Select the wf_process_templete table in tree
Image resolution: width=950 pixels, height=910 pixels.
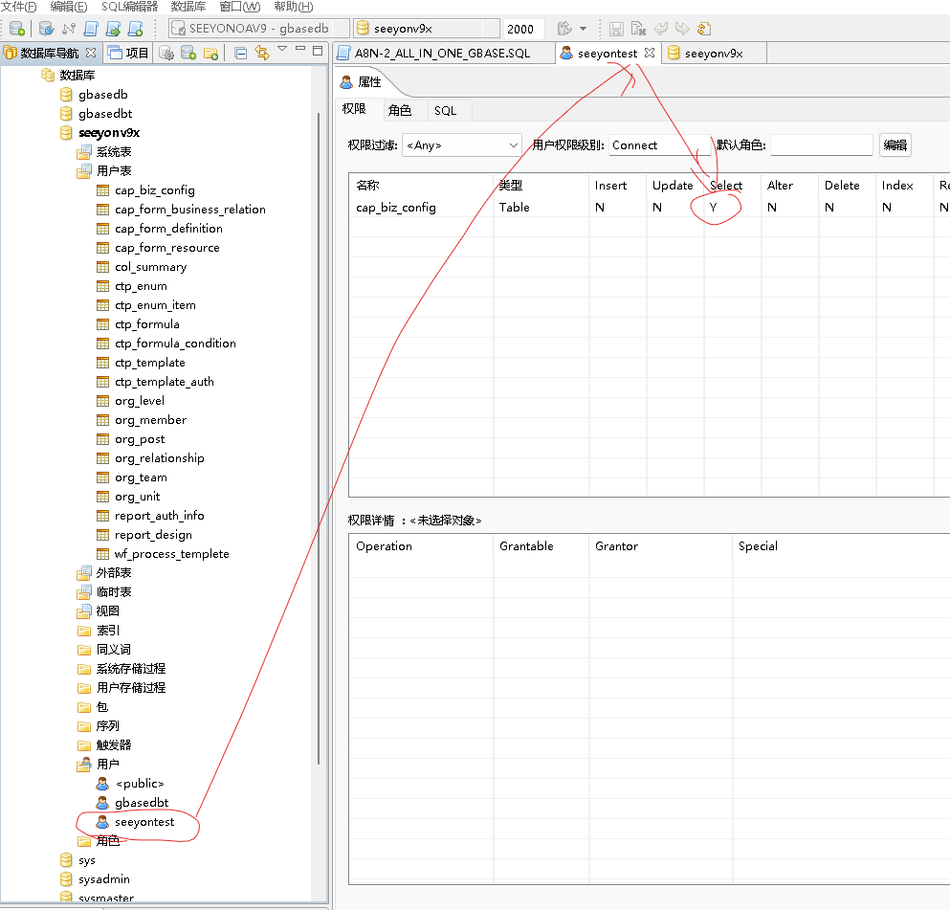point(171,554)
